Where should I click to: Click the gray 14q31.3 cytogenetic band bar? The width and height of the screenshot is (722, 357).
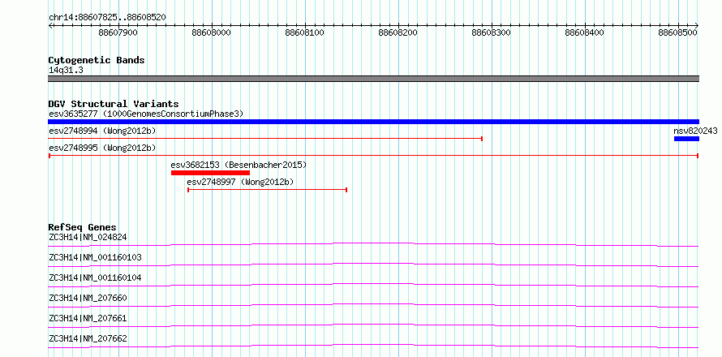click(x=373, y=79)
